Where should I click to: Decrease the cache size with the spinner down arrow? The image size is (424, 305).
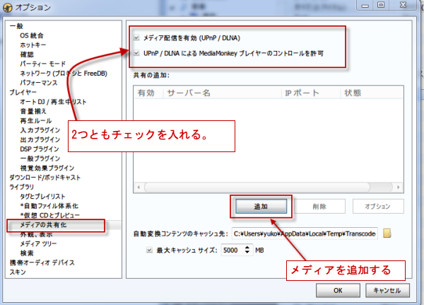[x=247, y=252]
